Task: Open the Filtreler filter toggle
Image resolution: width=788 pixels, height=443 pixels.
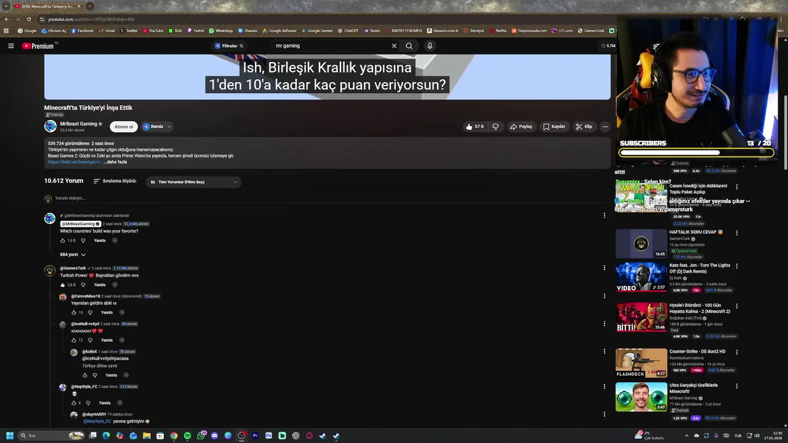Action: (229, 46)
